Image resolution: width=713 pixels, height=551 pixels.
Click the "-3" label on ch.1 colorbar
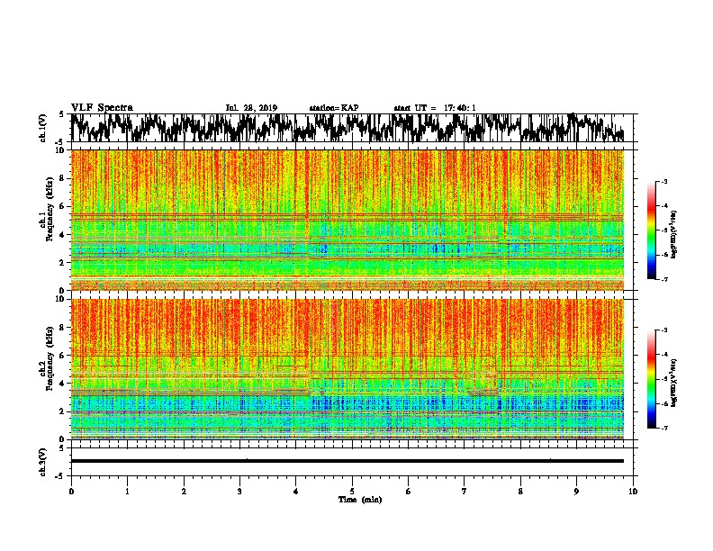(x=664, y=182)
